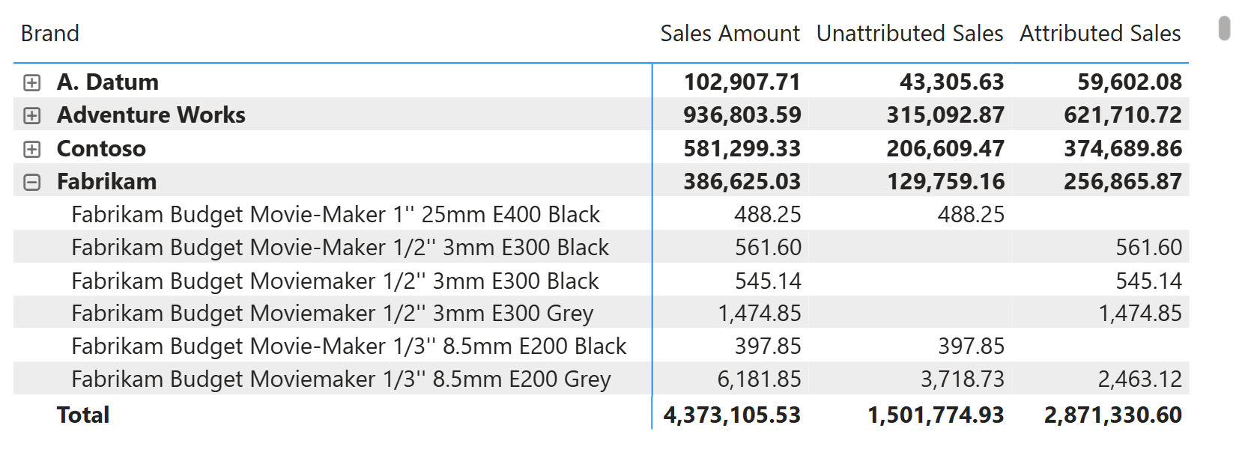The height and width of the screenshot is (449, 1245).
Task: Select Fabrikam Budget Movie-Maker 1'' 25mm E400 Black
Action: pyautogui.click(x=335, y=215)
